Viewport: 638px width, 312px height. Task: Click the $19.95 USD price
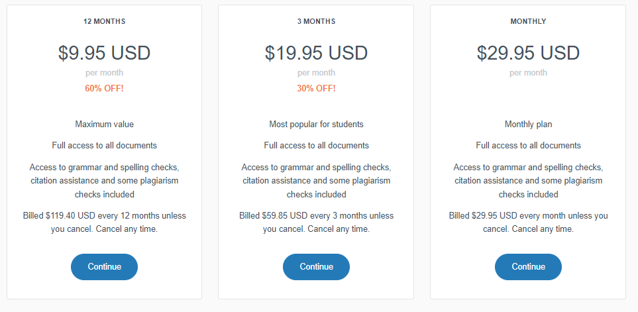click(316, 53)
